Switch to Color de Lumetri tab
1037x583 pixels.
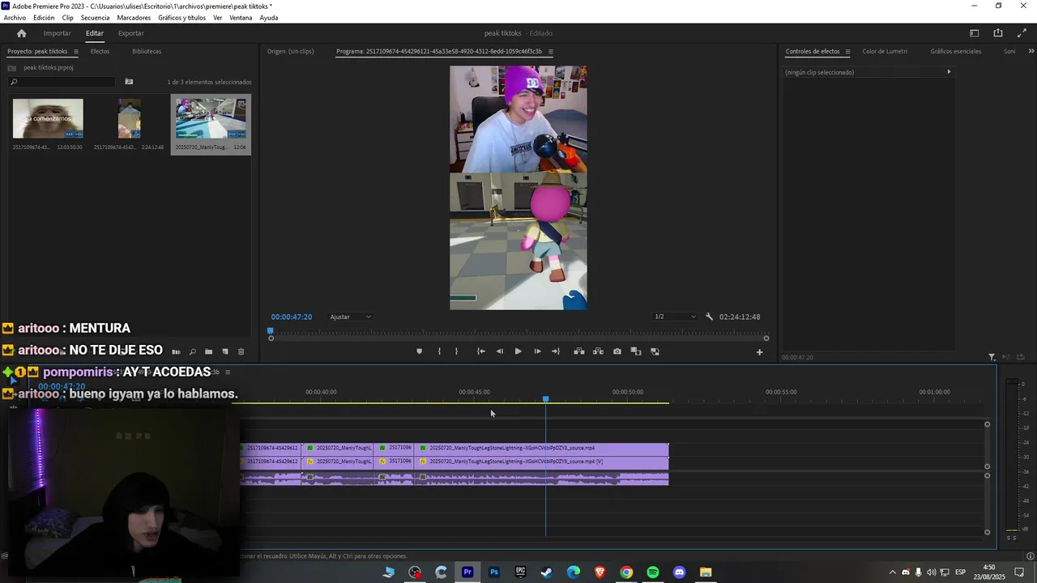885,51
